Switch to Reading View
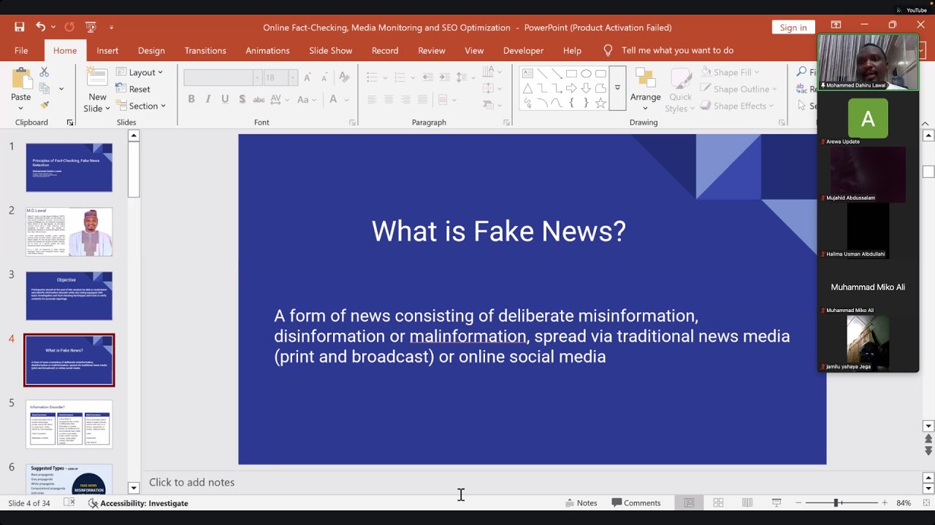The height and width of the screenshot is (525, 935). click(x=747, y=503)
